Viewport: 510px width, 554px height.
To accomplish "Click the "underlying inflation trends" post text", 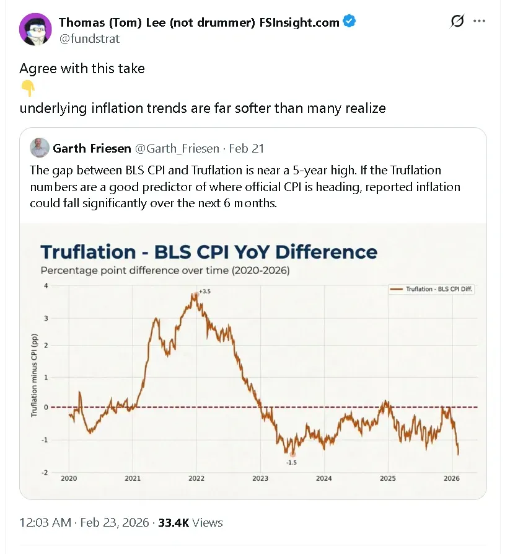I will pos(202,108).
